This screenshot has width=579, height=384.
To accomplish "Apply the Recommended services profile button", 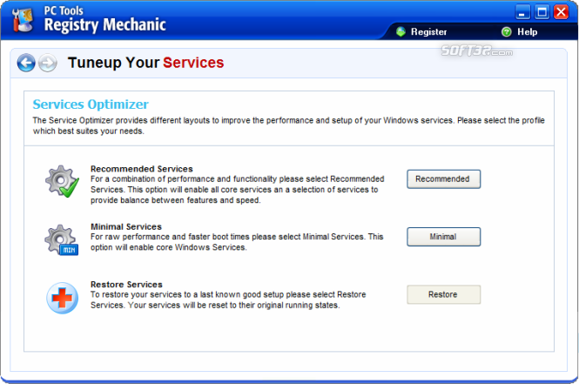I will point(443,179).
